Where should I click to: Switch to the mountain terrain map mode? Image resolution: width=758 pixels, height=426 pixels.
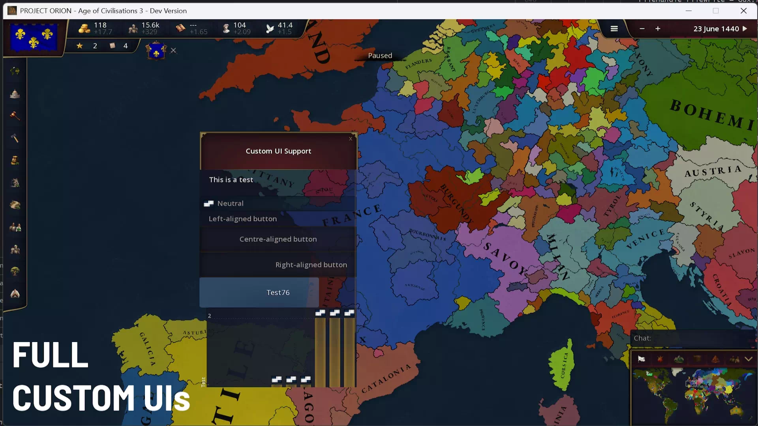click(x=679, y=359)
